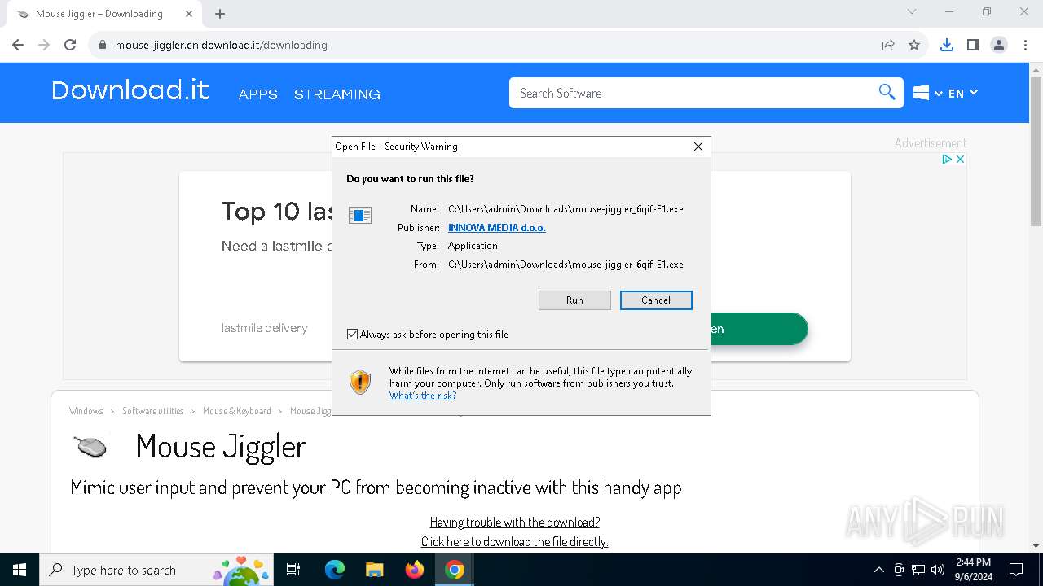Click Run in security warning
The width and height of the screenshot is (1043, 586).
pos(574,300)
